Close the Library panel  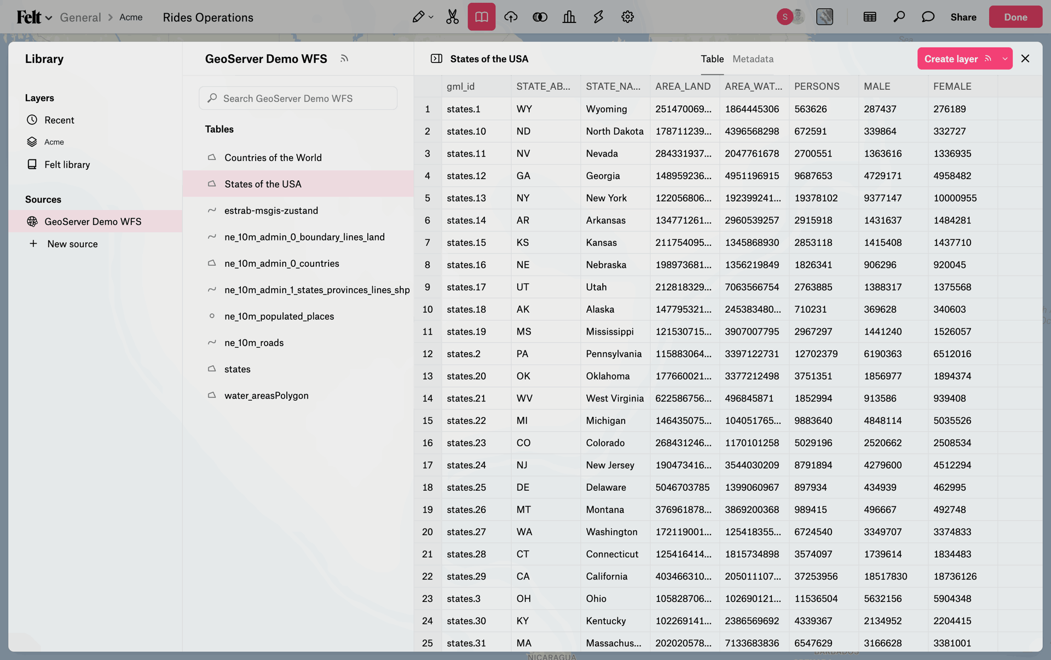pyautogui.click(x=1025, y=59)
